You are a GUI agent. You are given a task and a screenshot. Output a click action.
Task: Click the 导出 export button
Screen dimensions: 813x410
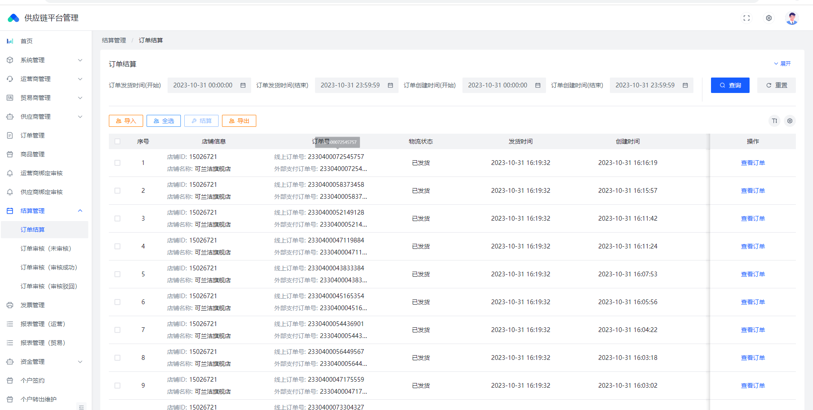coord(239,121)
